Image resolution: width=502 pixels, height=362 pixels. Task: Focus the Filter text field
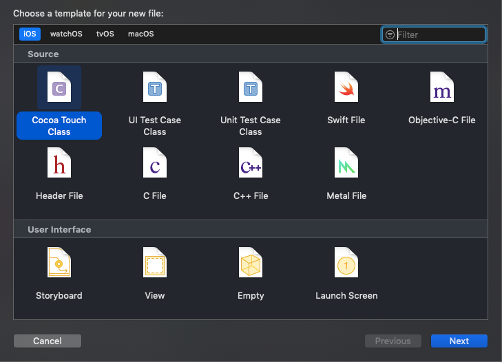click(x=434, y=34)
